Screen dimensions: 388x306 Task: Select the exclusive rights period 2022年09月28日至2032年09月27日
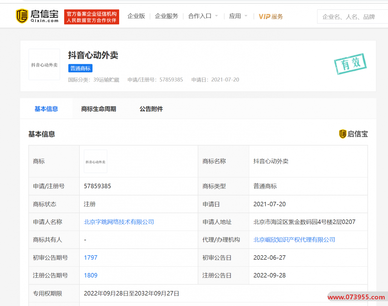[132, 294]
